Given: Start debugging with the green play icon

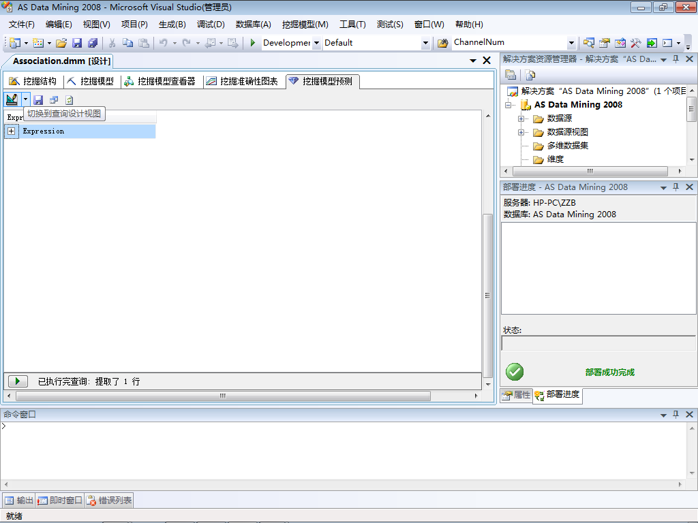Looking at the screenshot, I should [253, 43].
